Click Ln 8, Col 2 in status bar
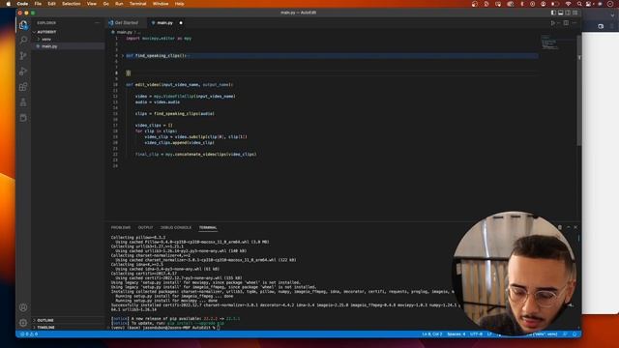The width and height of the screenshot is (619, 348). (432, 334)
